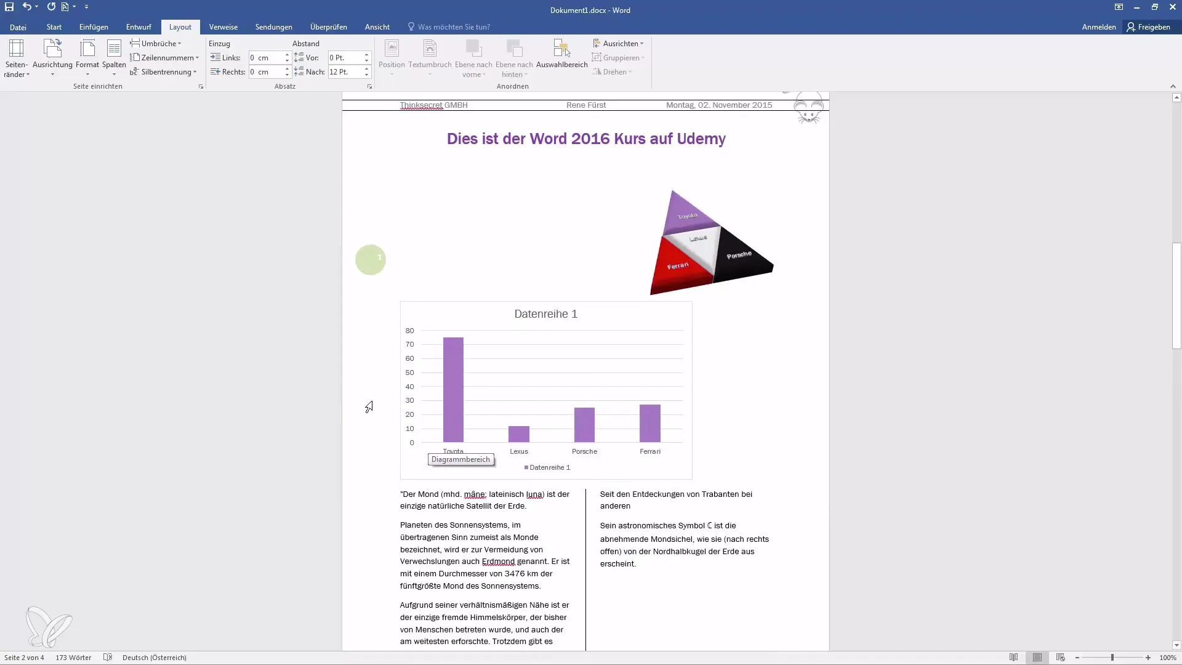
Task: Click the proofing spell-check status icon
Action: pyautogui.click(x=108, y=658)
